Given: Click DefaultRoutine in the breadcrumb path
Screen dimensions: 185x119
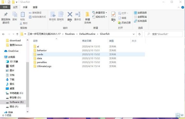Looking at the screenshot, I should 87,34.
